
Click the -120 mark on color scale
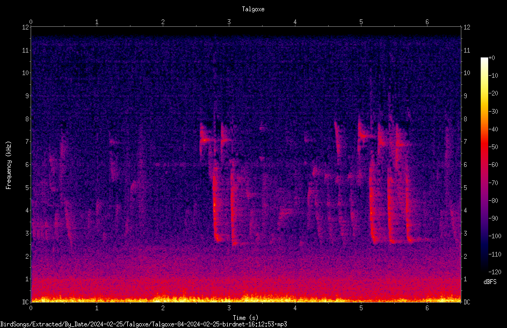495,272
